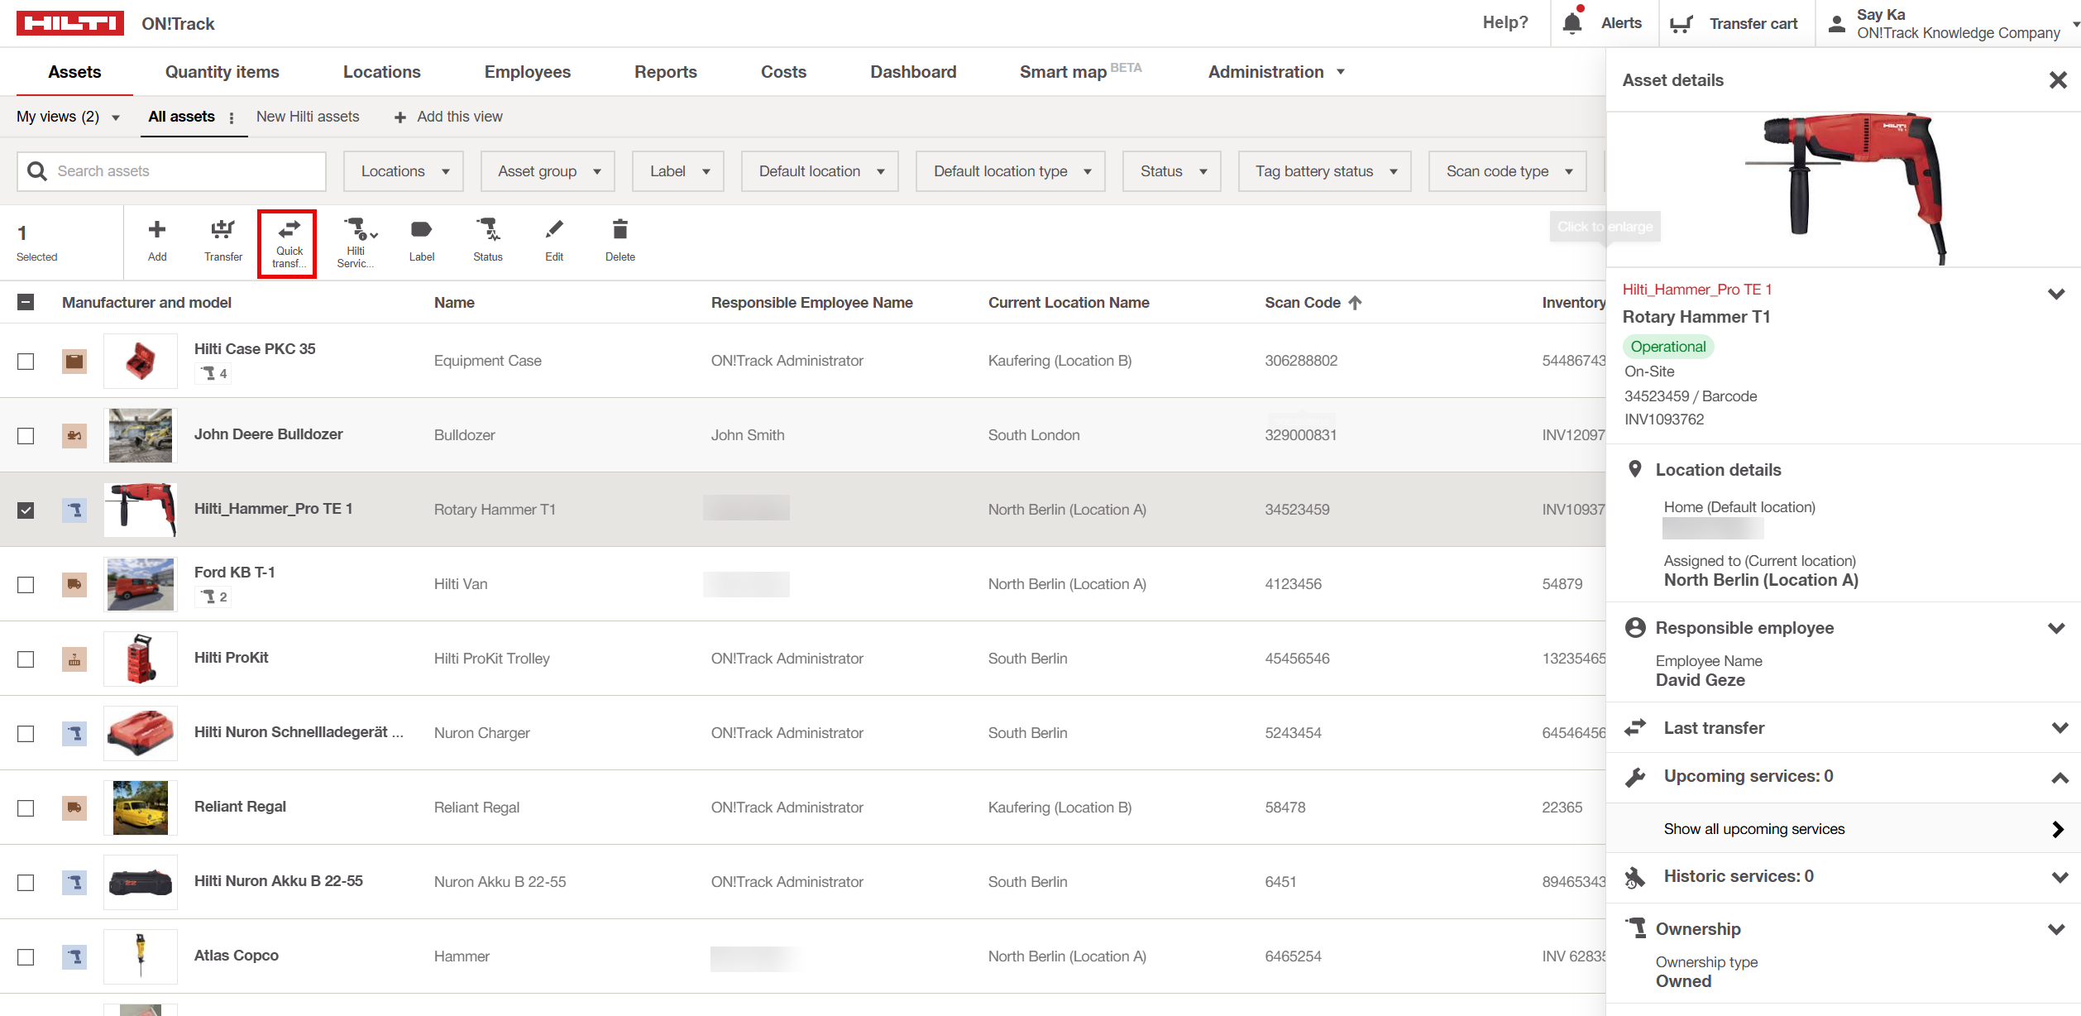The image size is (2081, 1016).
Task: Click the Hilti logo
Action: point(70,23)
